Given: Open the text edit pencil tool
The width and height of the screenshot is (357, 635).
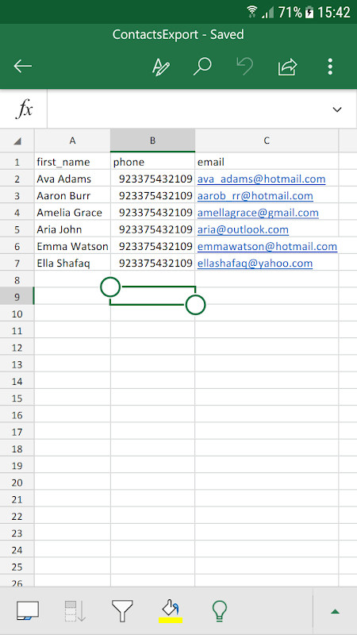Looking at the screenshot, I should point(161,66).
